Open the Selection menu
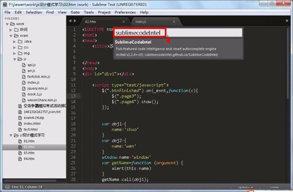Screen dimensions: 293x192 click(34, 12)
